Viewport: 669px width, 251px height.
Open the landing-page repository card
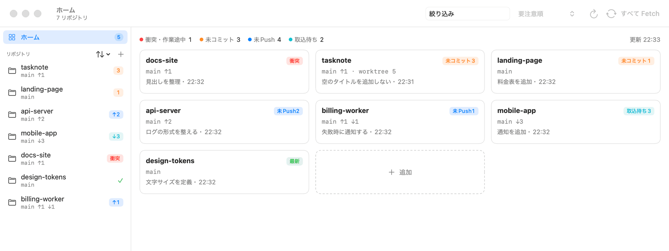click(576, 71)
